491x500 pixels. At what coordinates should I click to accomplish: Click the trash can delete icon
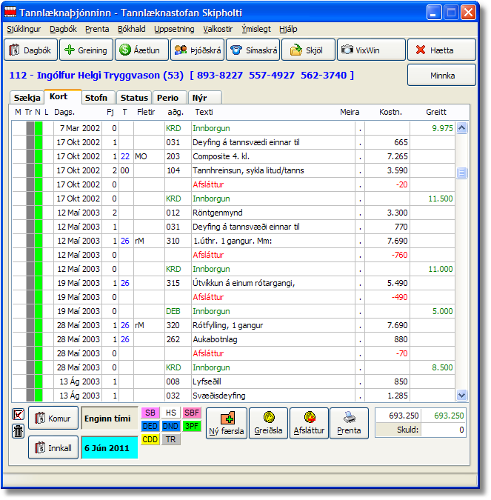coord(19,431)
